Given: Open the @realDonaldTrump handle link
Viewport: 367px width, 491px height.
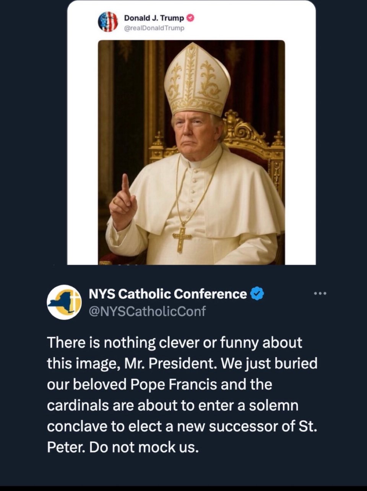Looking at the screenshot, I should point(154,28).
